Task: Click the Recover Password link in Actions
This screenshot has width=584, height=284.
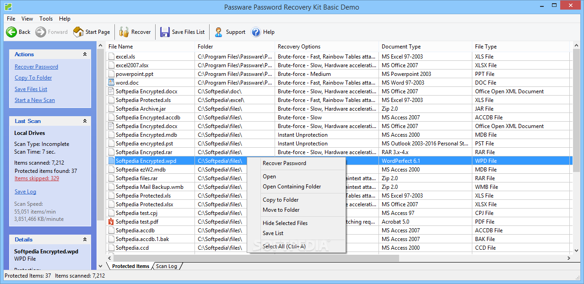Action: [x=36, y=67]
